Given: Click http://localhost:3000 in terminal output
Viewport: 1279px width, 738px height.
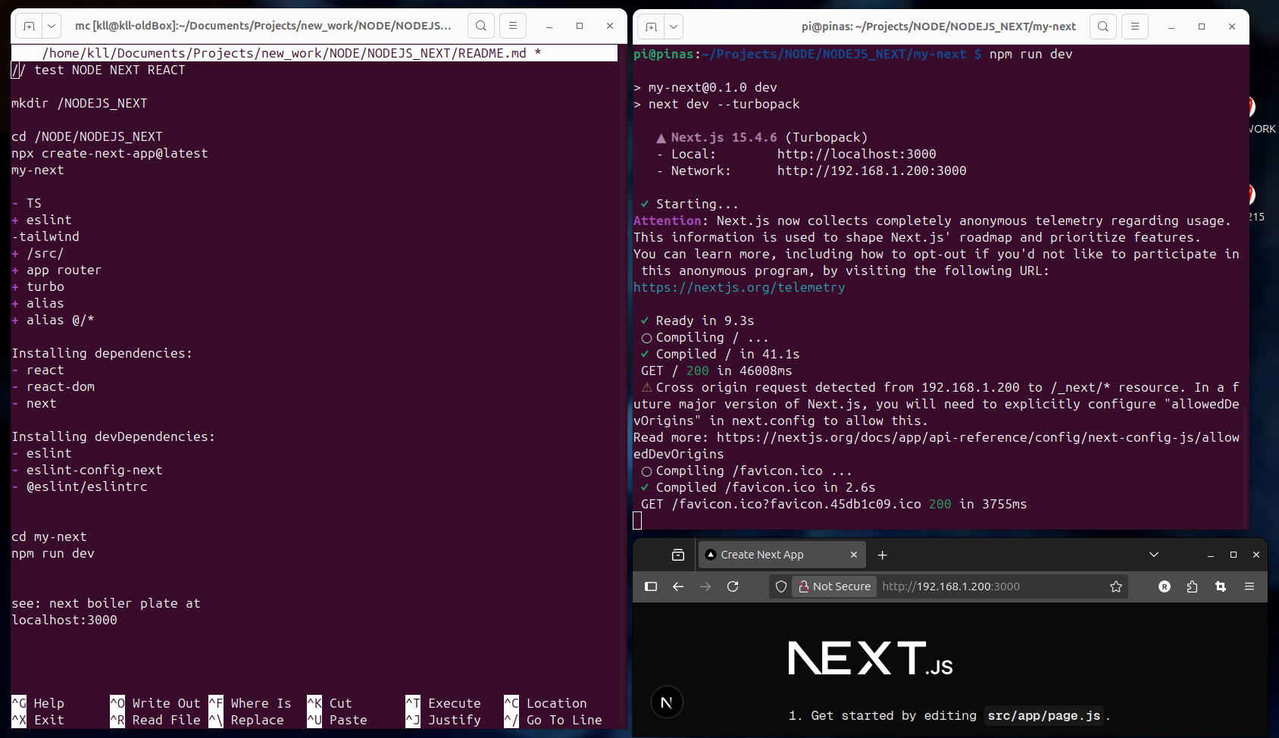Looking at the screenshot, I should coord(856,154).
